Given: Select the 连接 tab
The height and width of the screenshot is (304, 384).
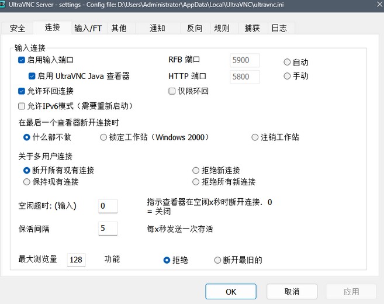Looking at the screenshot, I should point(52,27).
